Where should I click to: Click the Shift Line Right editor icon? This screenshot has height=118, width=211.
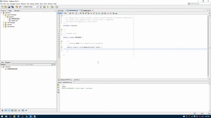pyautogui.click(x=105, y=13)
